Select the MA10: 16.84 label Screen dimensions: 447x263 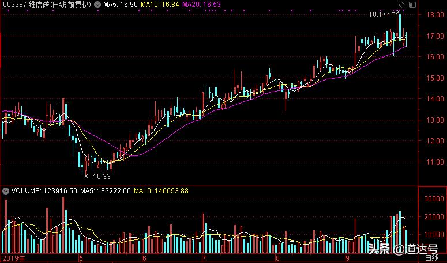[x=160, y=5]
